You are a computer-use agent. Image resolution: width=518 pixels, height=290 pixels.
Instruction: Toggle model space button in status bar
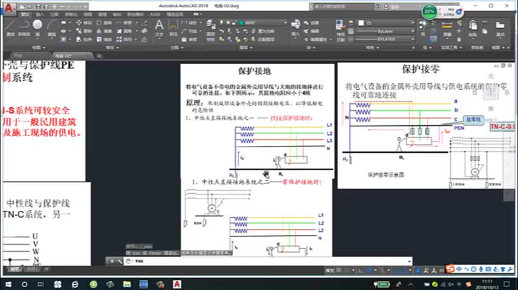[330, 270]
